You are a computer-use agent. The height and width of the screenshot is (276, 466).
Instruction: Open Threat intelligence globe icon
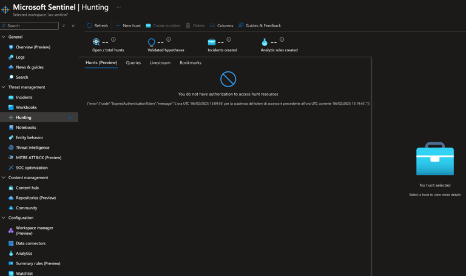tap(11, 148)
